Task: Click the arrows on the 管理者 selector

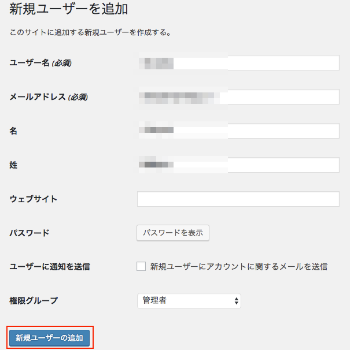Action: [x=236, y=300]
